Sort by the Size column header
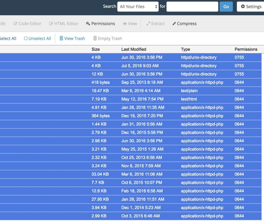 96,49
